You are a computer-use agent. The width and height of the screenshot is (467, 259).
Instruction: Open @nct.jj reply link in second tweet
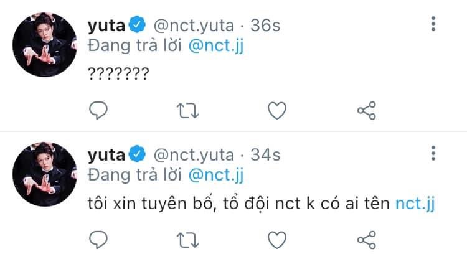pos(214,174)
